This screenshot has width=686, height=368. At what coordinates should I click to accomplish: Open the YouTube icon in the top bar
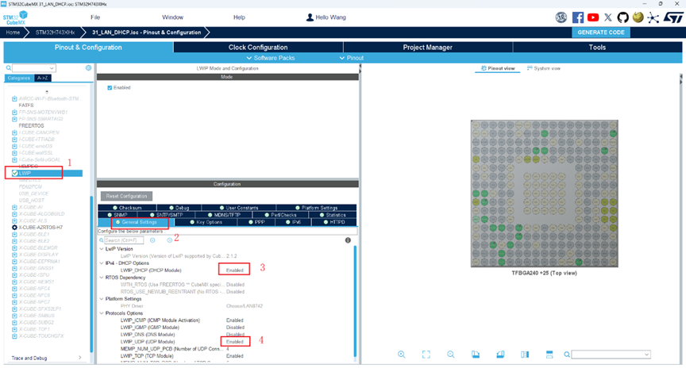(x=593, y=17)
